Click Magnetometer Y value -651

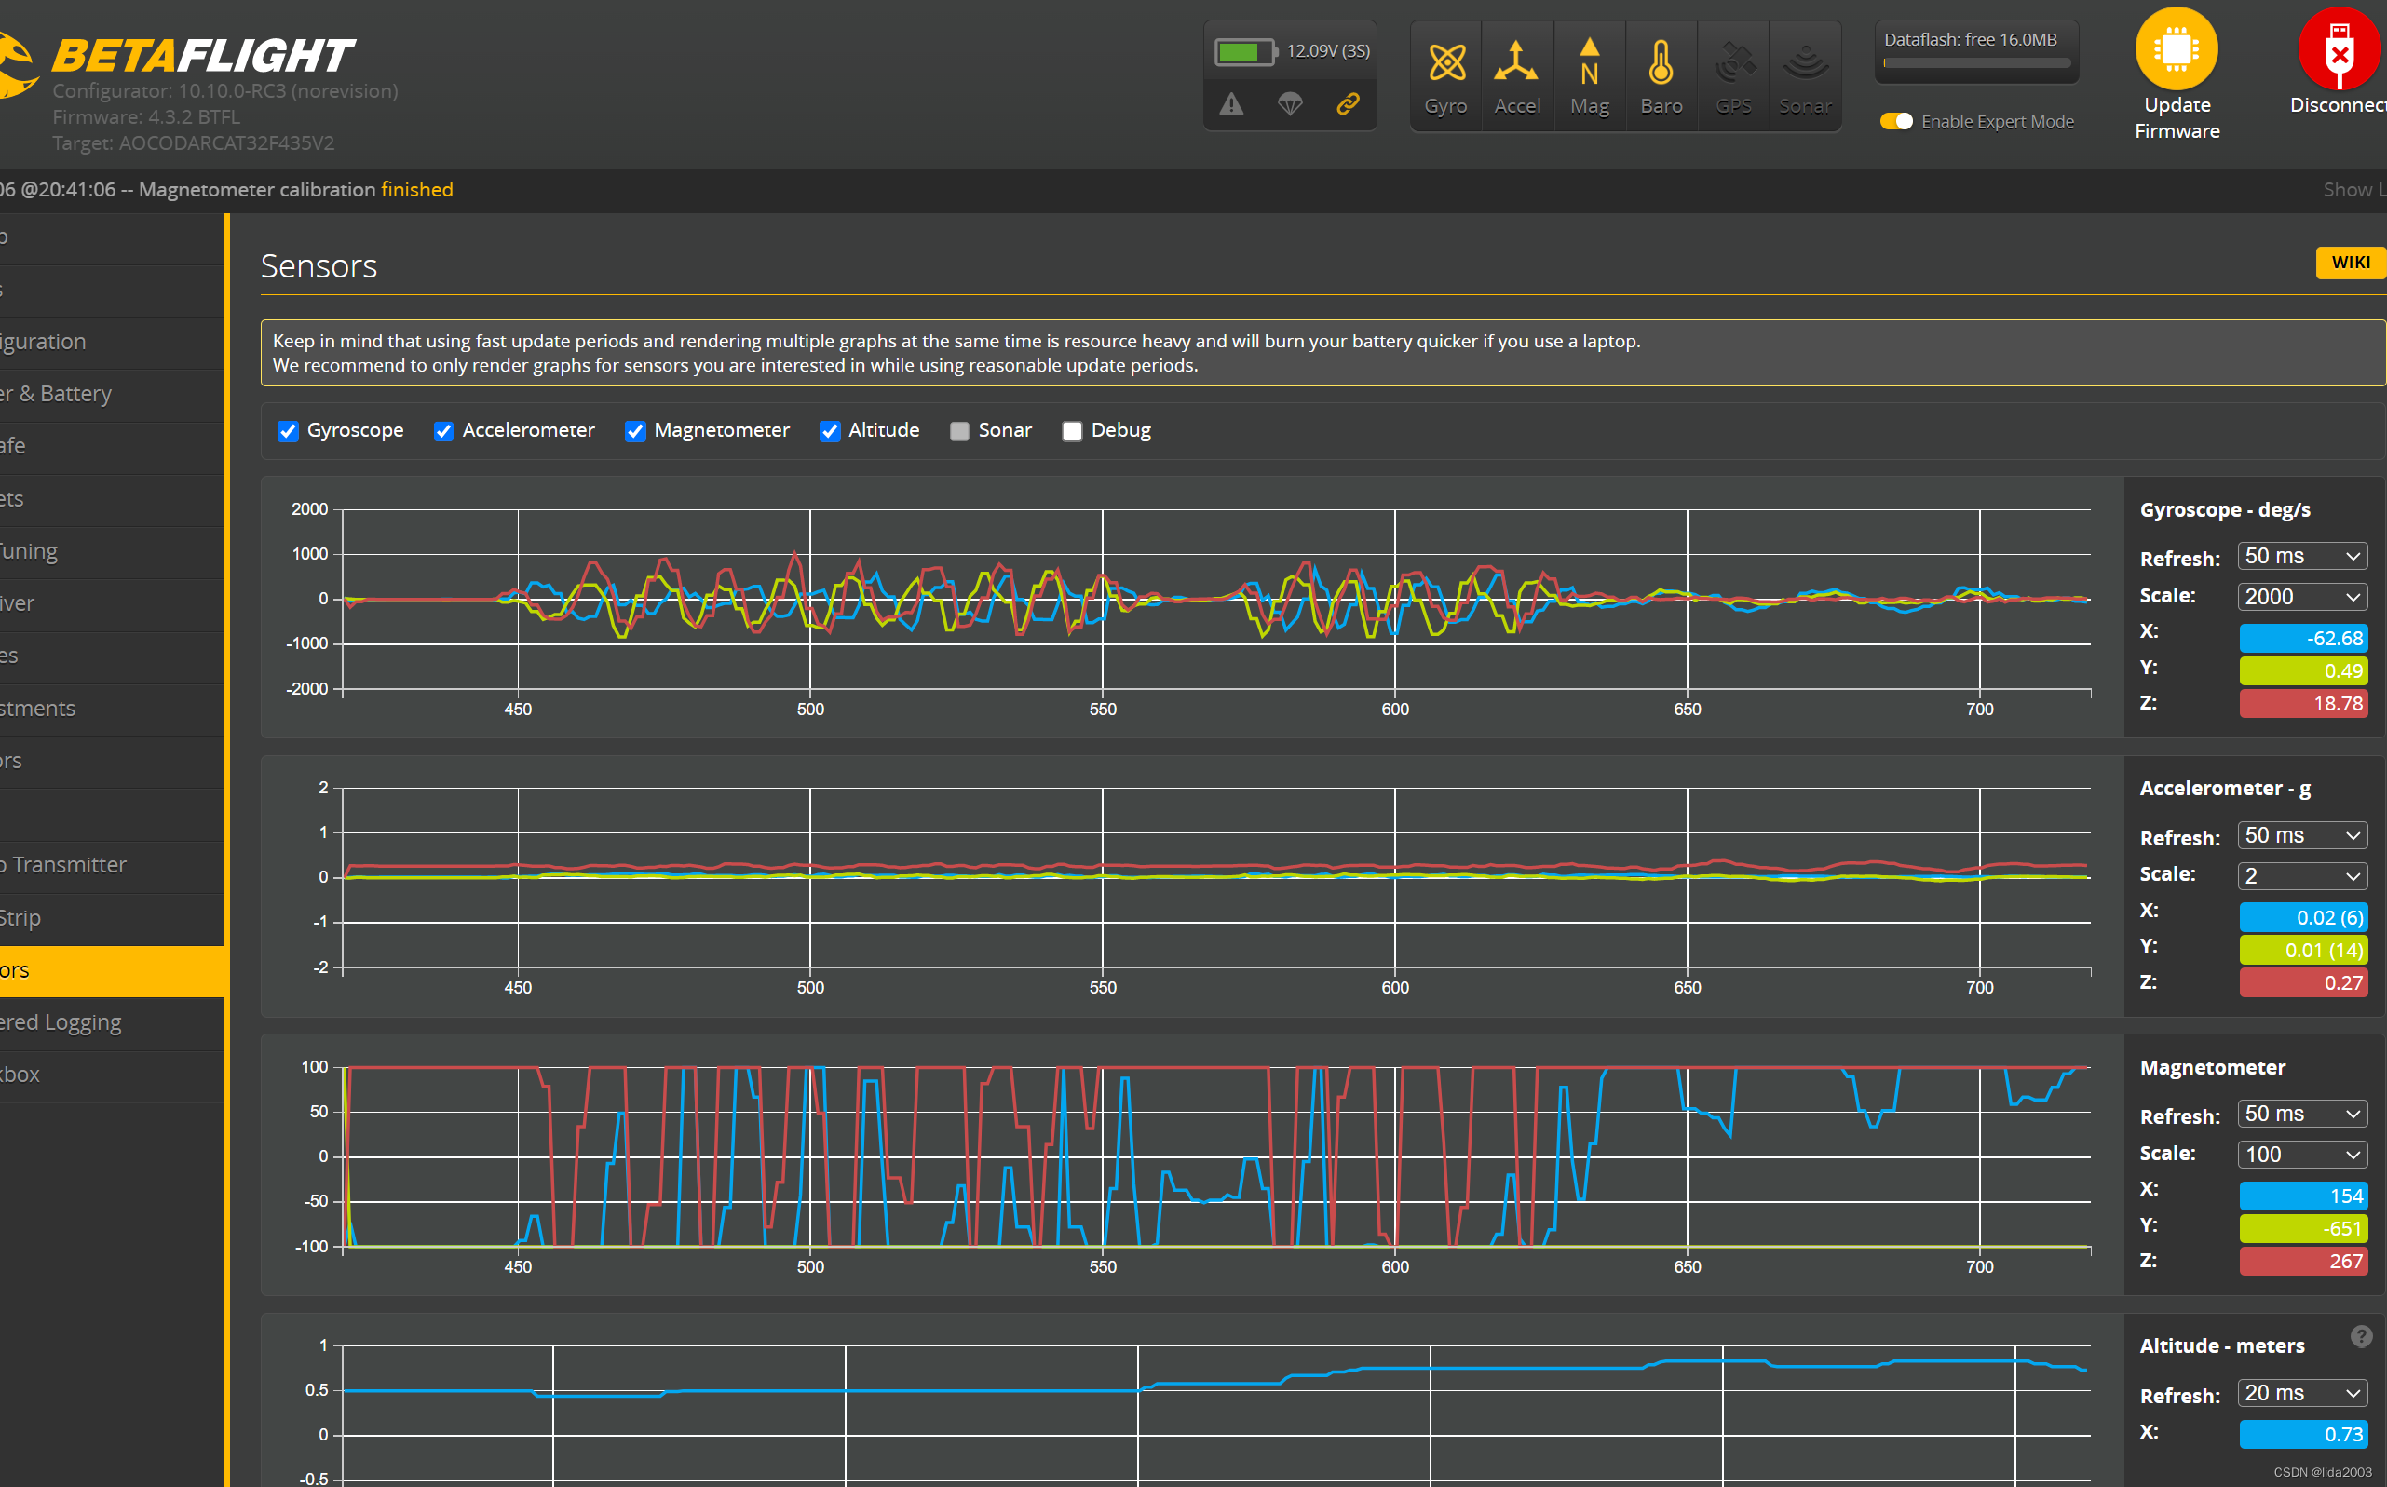[x=2302, y=1228]
